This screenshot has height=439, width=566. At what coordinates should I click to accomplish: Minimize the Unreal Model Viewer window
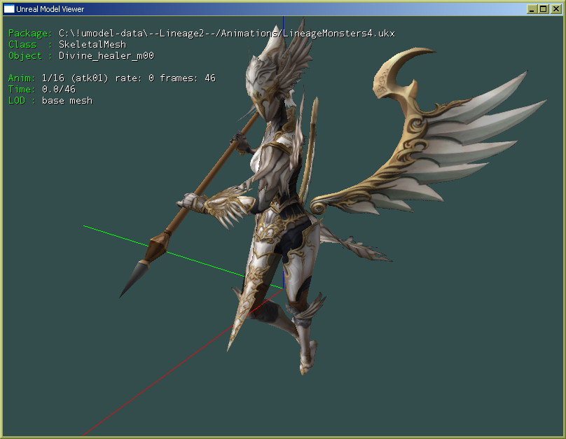pos(532,9)
